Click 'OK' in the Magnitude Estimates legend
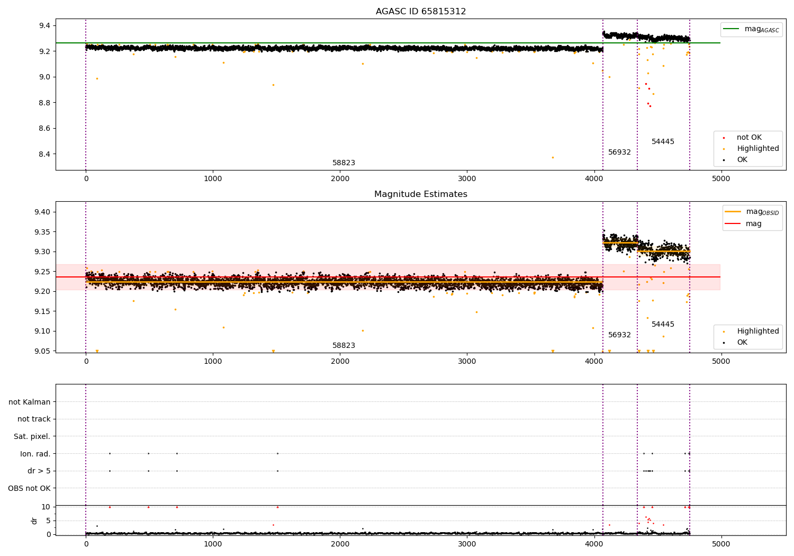Viewport: 794px width, 556px height. [x=742, y=343]
